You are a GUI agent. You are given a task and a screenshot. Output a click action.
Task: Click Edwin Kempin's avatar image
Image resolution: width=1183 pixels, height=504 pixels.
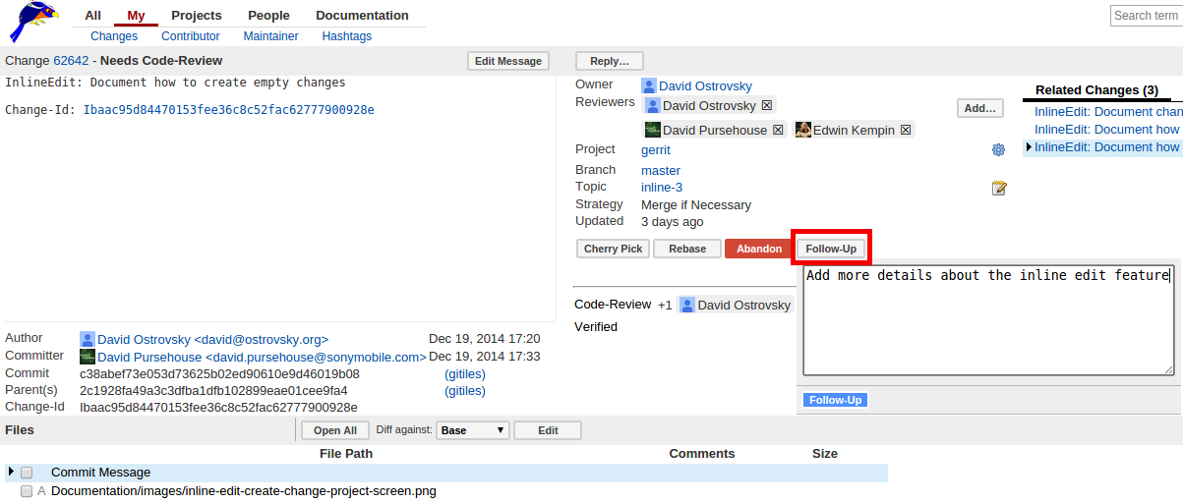(x=803, y=130)
